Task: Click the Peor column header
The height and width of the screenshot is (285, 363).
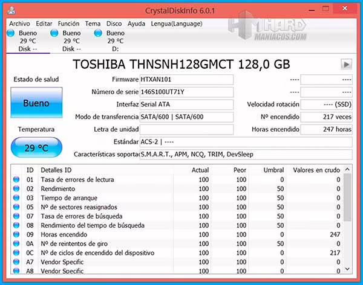Action: pyautogui.click(x=240, y=170)
